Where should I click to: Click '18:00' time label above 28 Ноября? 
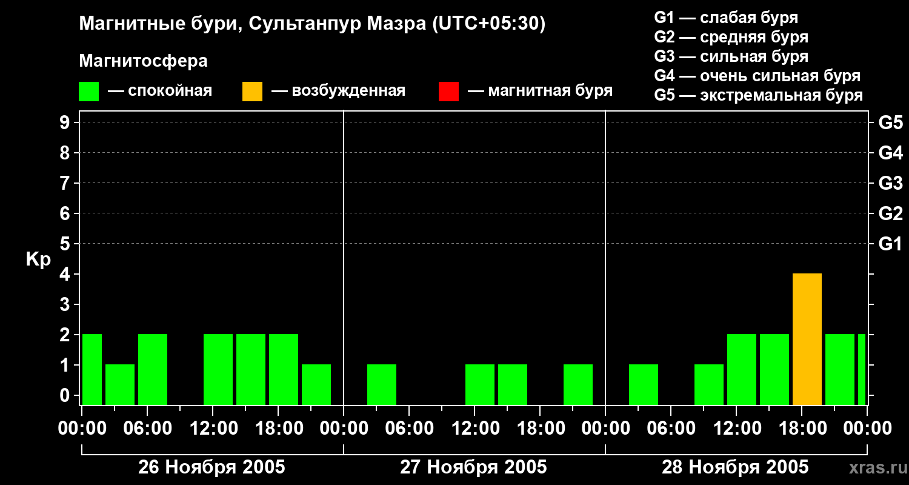[x=802, y=429]
